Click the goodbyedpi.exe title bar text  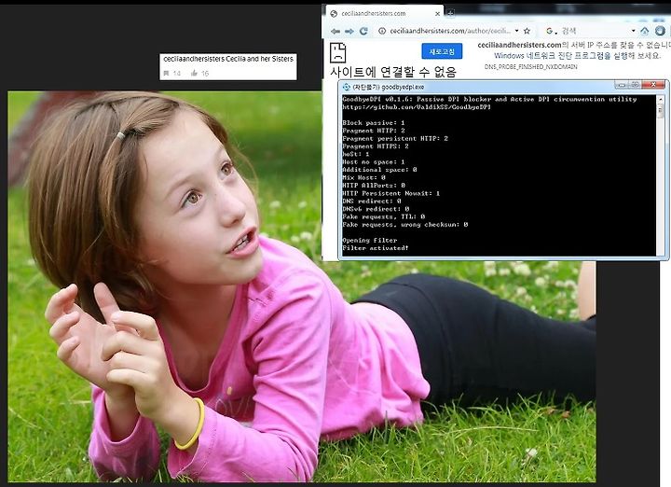[x=388, y=87]
